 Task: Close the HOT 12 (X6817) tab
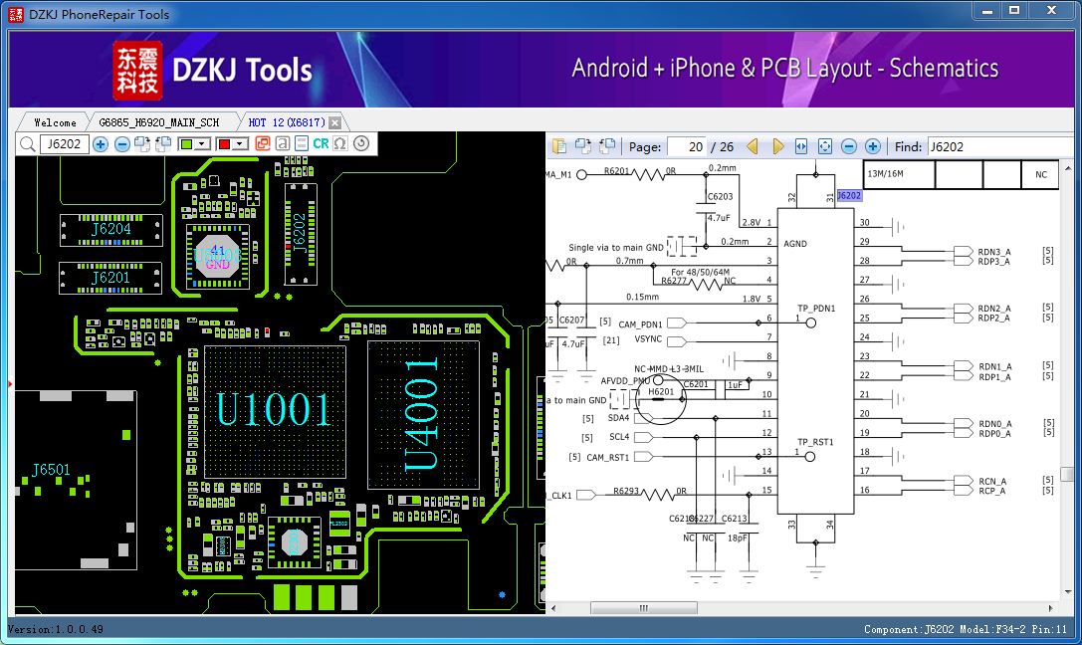[x=334, y=122]
